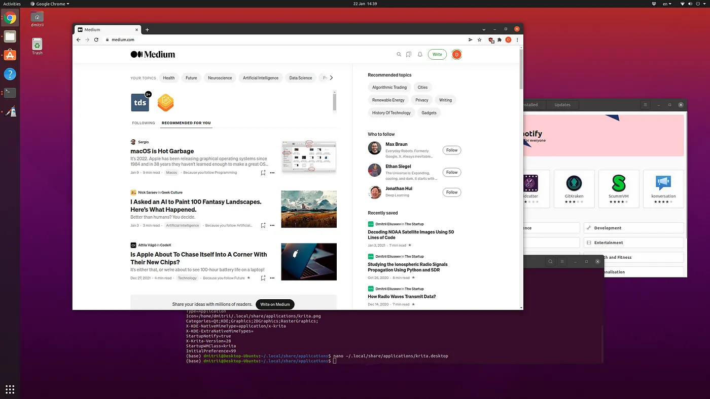The width and height of the screenshot is (710, 399).
Task: Click search icon in terminal title bar
Action: [x=550, y=262]
